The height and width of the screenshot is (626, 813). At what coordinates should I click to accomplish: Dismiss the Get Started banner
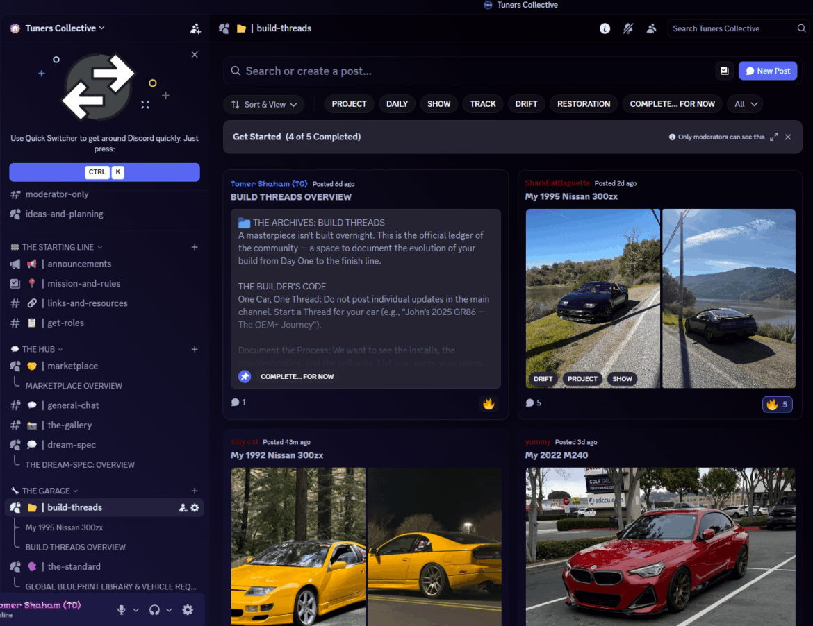pos(787,137)
